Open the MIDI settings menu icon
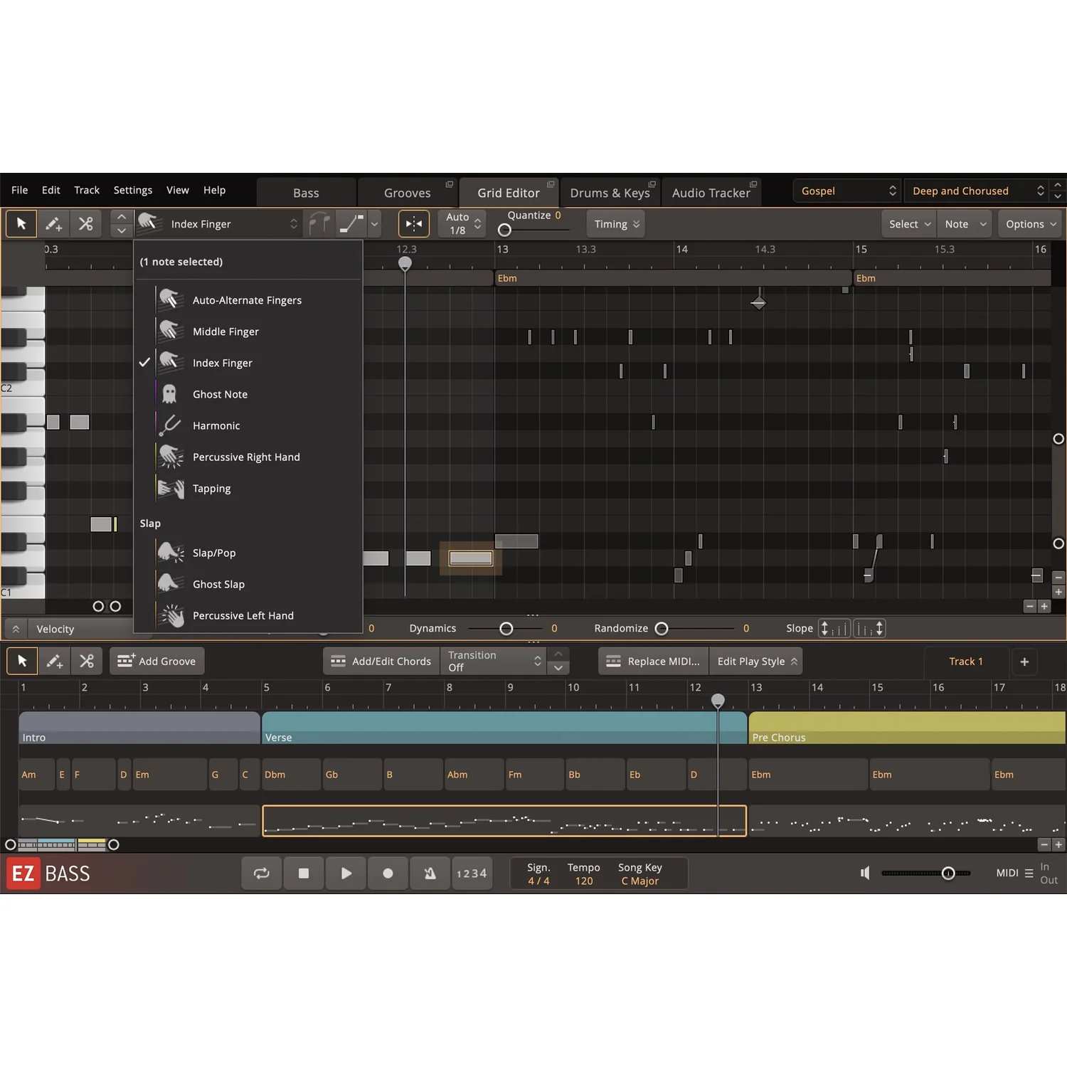Image resolution: width=1067 pixels, height=1067 pixels. 1029,874
